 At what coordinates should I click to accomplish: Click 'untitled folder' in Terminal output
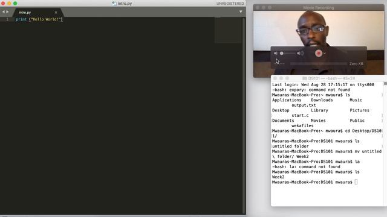[290, 146]
